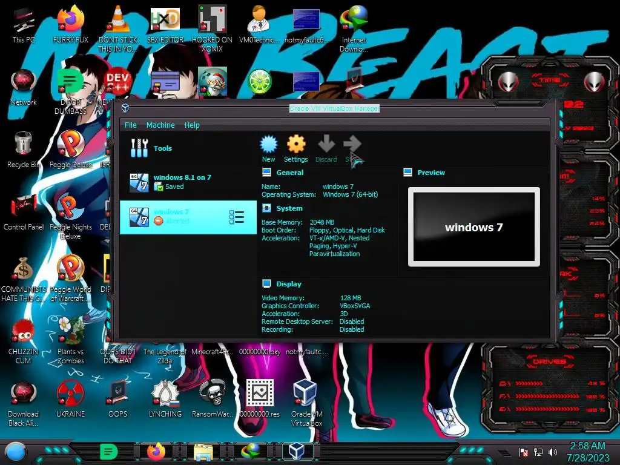Open Peggle Nights Deluxe shortcut
The width and height of the screenshot is (620, 465).
[x=71, y=217]
